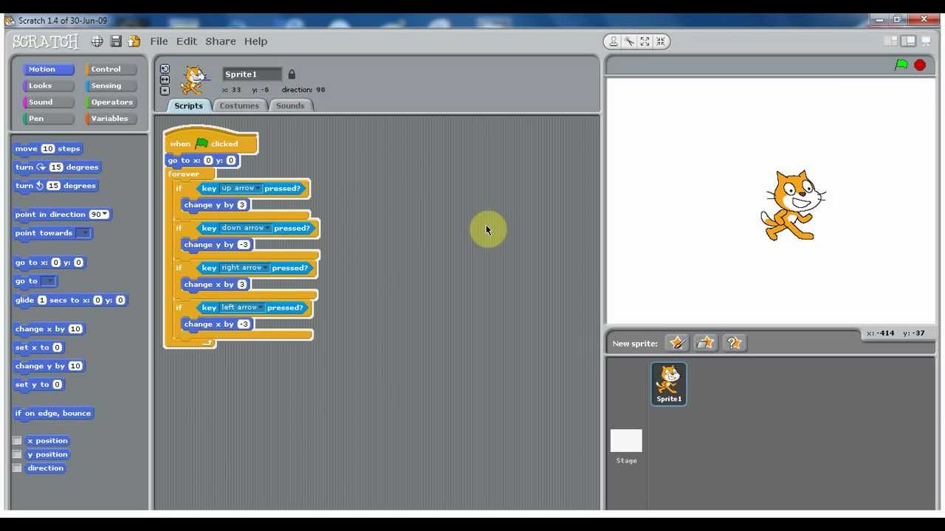Screen dimensions: 945x531
Task: Switch to full stage view
Action: [x=908, y=41]
